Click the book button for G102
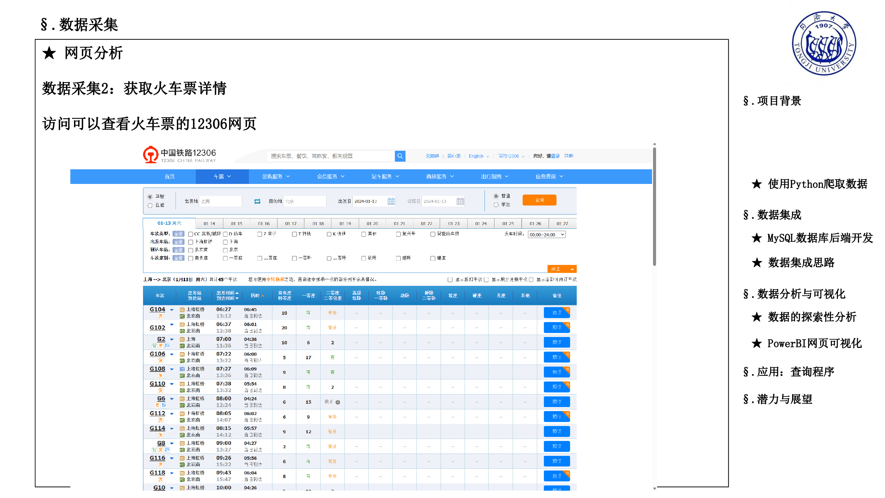This screenshot has height=498, width=885. tap(556, 328)
